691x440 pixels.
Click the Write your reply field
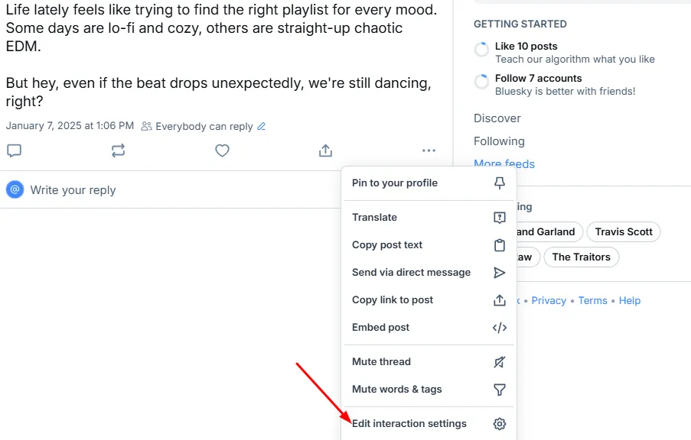pyautogui.click(x=73, y=189)
